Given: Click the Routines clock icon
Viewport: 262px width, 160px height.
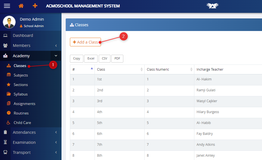Looking at the screenshot, I should [9, 113].
